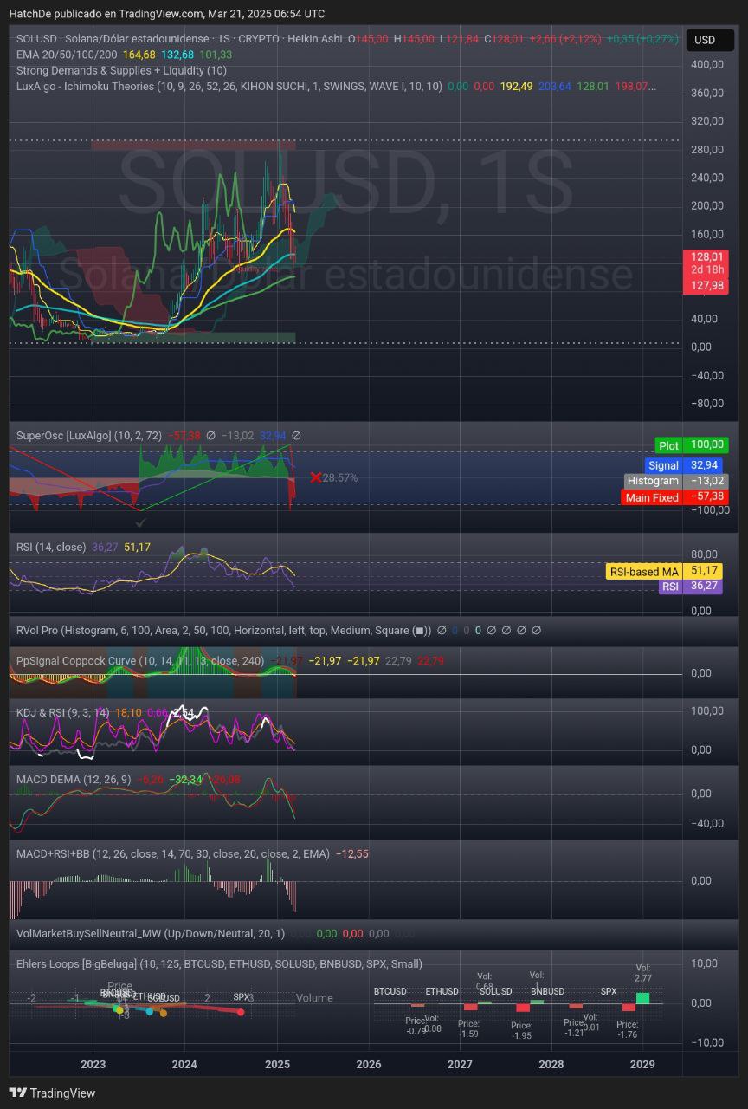Click the green SPX volume bar in Ehlers Loops
The width and height of the screenshot is (748, 1109).
point(642,998)
